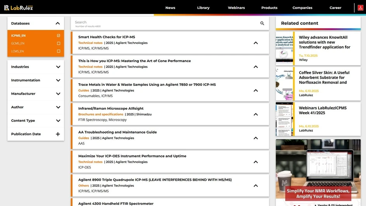Click 'Number of results 4800' text
The height and width of the screenshot is (206, 366).
tap(88, 26)
